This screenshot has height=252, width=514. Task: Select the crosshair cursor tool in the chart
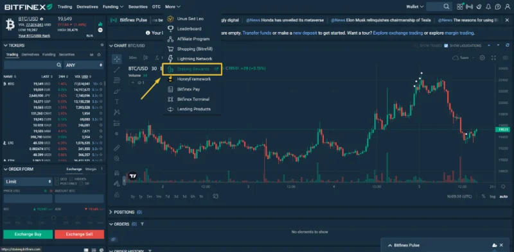(117, 59)
